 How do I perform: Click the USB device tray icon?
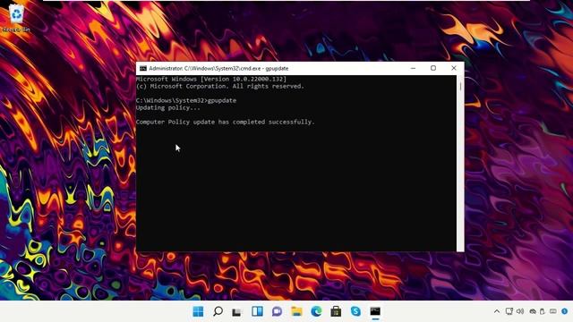[543, 311]
